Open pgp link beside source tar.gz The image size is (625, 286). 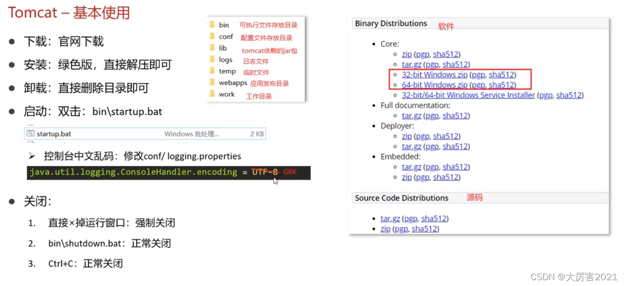tap(411, 219)
